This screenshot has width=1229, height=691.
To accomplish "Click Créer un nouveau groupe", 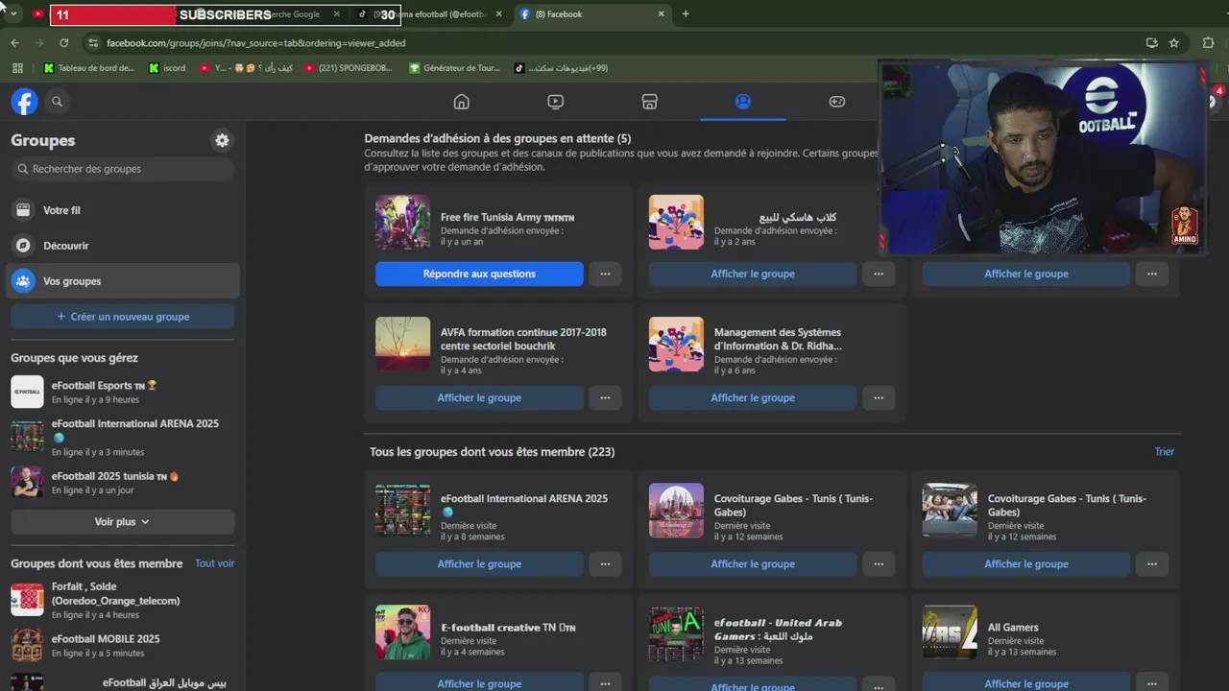I will pos(122,317).
